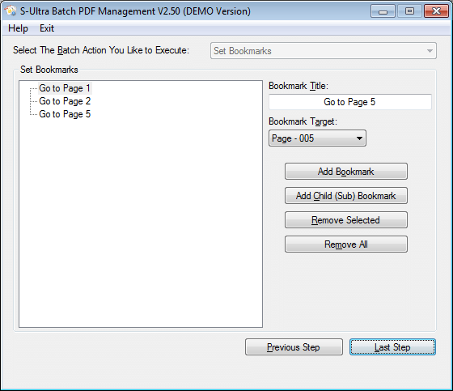Screen dimensions: 453x391
Task: Close the S-Ultra Batch PDF window
Action: [x=436, y=11]
